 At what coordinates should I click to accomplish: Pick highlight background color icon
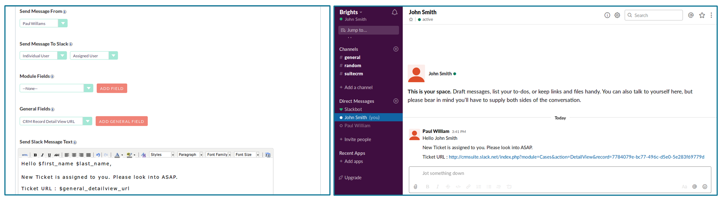click(129, 155)
